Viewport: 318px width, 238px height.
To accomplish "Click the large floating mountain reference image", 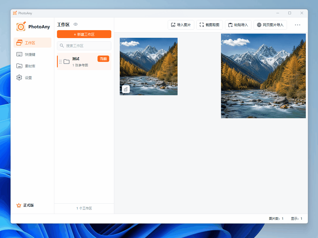I will (263, 76).
